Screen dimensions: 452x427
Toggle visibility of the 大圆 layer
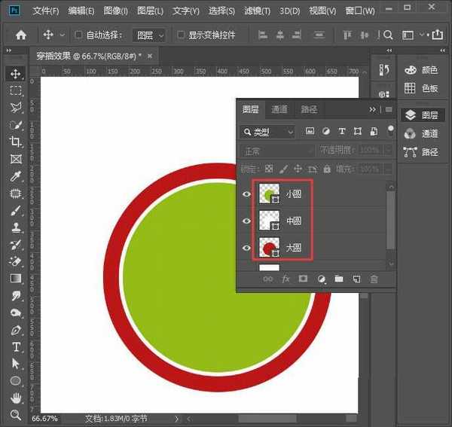click(246, 248)
